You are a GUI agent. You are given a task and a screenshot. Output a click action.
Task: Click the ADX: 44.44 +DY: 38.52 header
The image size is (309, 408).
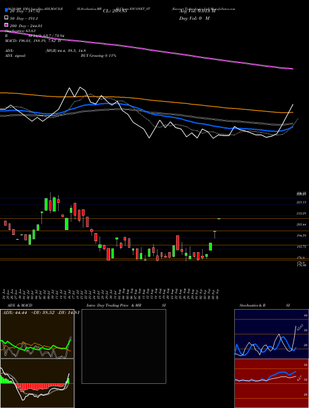41,312
